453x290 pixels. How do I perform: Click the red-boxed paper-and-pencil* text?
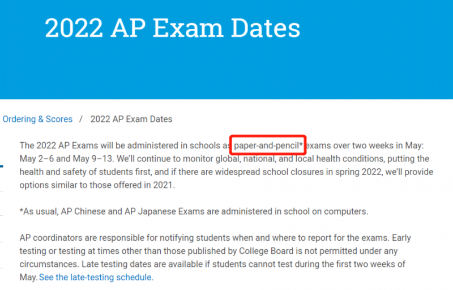(268, 146)
